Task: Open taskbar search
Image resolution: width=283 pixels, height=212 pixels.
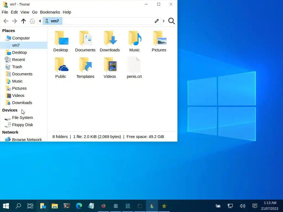Action: pyautogui.click(x=18, y=206)
